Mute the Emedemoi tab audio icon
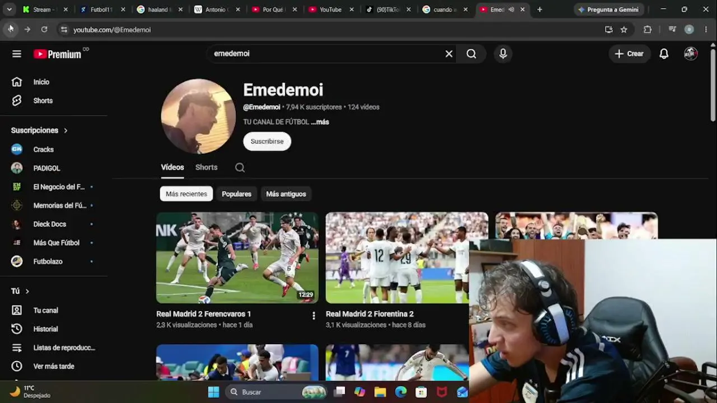717x403 pixels. (x=511, y=10)
